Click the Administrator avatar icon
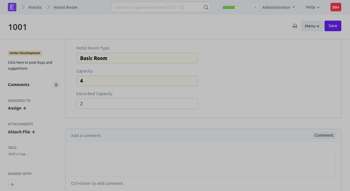Viewport: 350px width, 191px height. tap(255, 7)
